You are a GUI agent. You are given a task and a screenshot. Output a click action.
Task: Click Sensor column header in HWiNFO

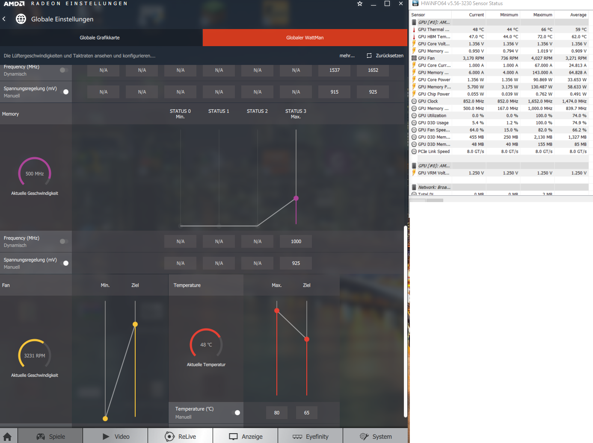pyautogui.click(x=431, y=15)
